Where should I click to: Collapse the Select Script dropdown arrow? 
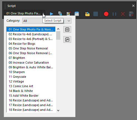pyautogui.click(x=43, y=13)
